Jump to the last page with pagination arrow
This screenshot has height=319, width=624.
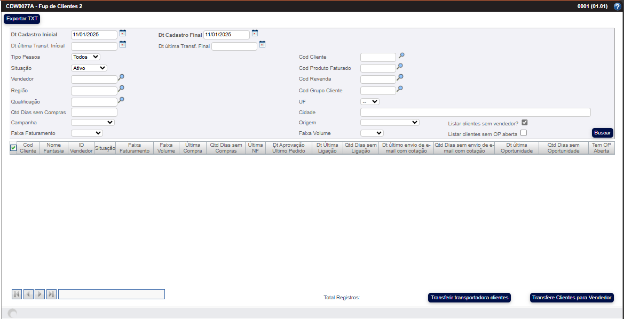pyautogui.click(x=51, y=294)
